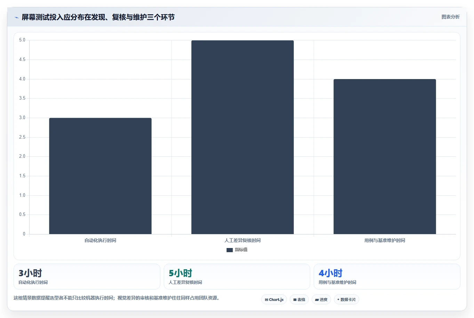This screenshot has height=318, width=474.
Task: Click the y-axis value 4.0
Action: coord(22,79)
